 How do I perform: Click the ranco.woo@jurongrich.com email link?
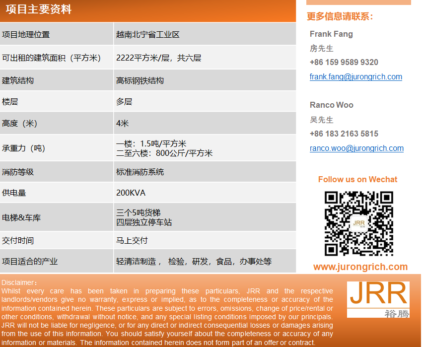tap(356, 148)
